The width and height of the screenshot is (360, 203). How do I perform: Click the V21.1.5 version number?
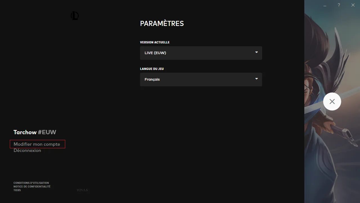click(x=82, y=190)
